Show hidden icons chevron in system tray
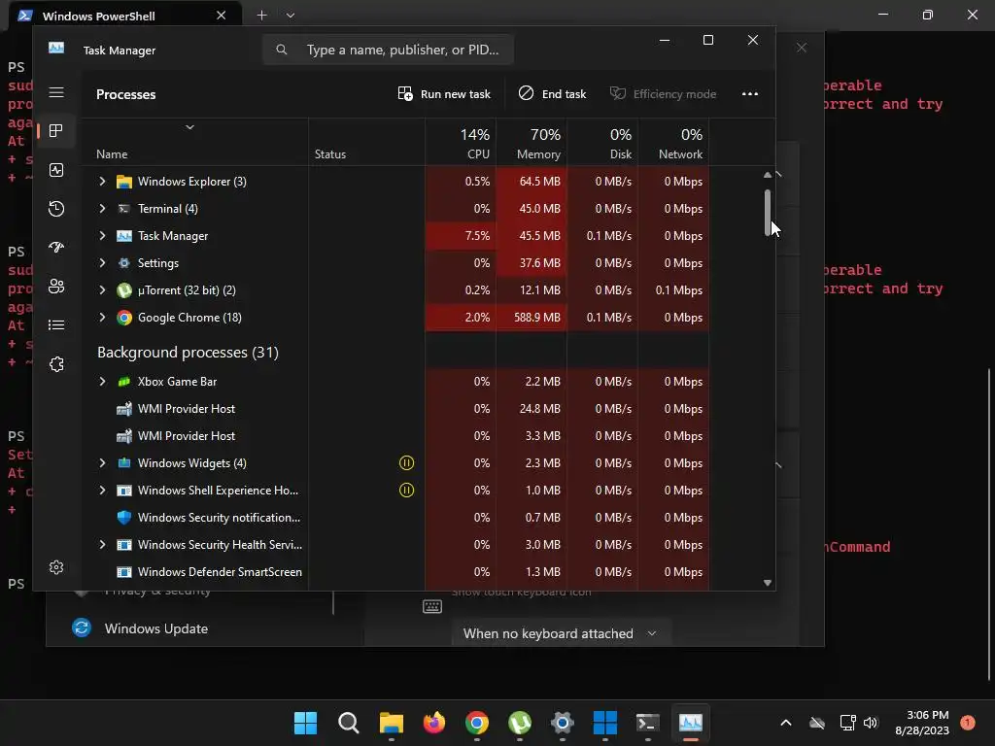The height and width of the screenshot is (746, 995). tap(785, 723)
